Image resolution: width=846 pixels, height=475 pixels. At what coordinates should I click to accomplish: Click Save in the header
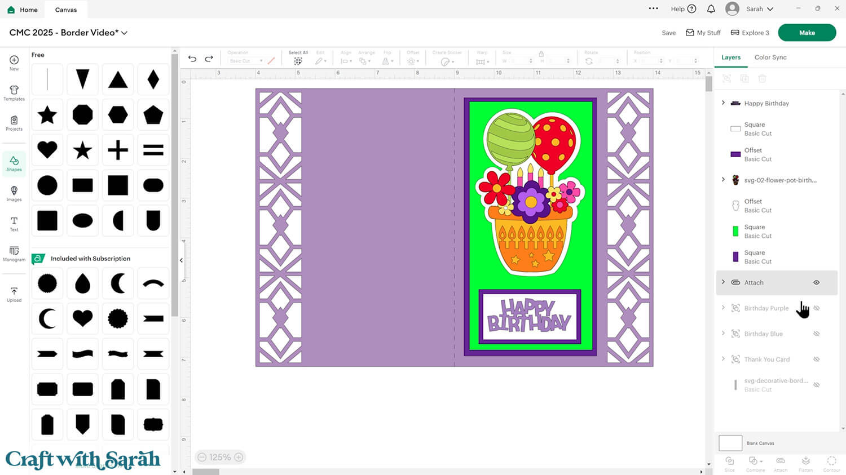click(668, 33)
